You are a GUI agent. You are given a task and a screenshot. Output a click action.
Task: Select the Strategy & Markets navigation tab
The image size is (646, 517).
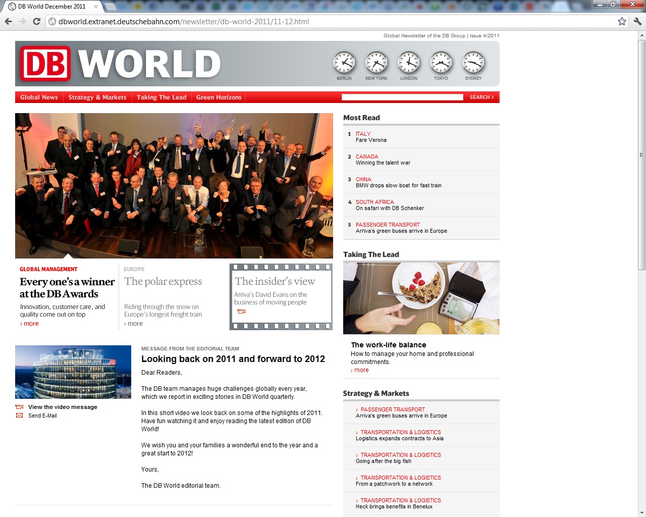click(97, 97)
